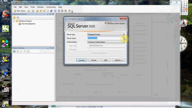This screenshot has width=192, height=108.
Task: Click Filter funnel icon in Object Explorer toolbar
Action: tap(25, 51)
